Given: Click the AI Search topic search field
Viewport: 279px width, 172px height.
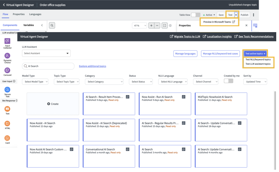Looking at the screenshot, I should pyautogui.click(x=48, y=66).
